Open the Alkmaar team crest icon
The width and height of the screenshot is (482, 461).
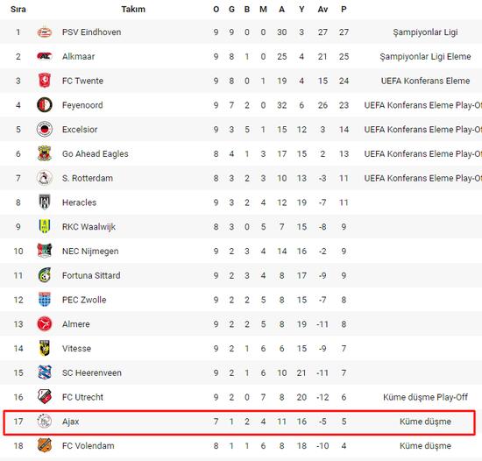tap(45, 56)
